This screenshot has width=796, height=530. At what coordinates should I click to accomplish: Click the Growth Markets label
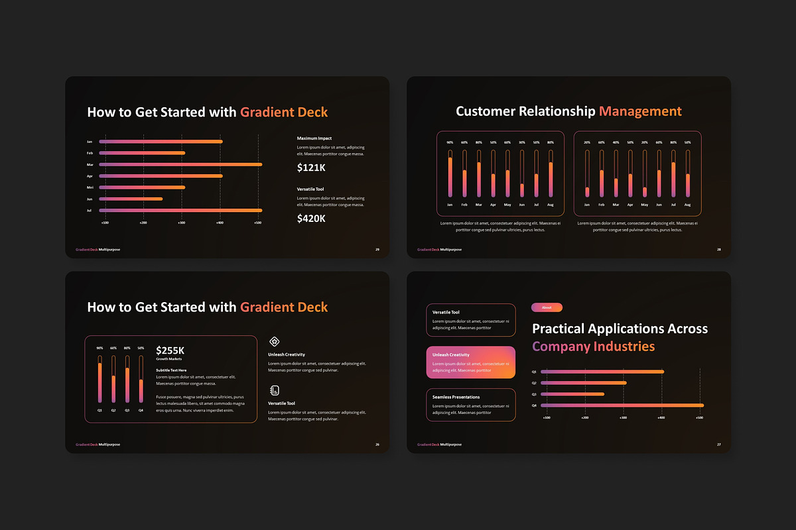tap(168, 359)
